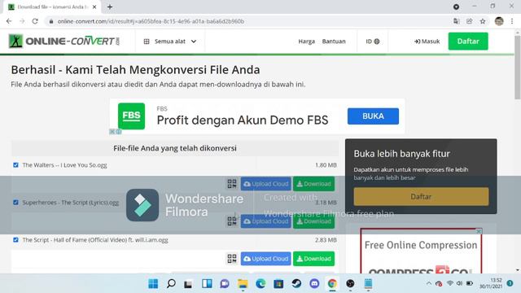521x293 pixels.
Task: Click the BUKA button on FBS ad
Action: coord(373,116)
